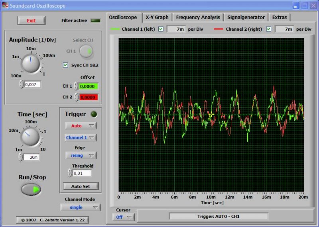Click the red Channel 2 line swatch
319x227 pixels.
[219, 29]
